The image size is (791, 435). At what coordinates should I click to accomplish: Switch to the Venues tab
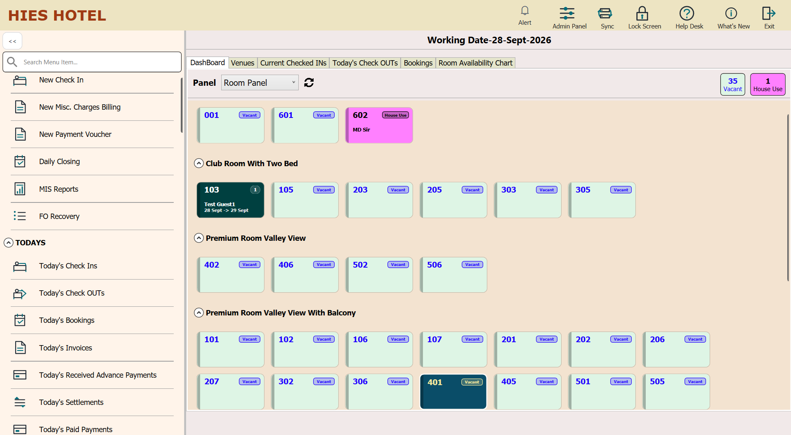243,63
